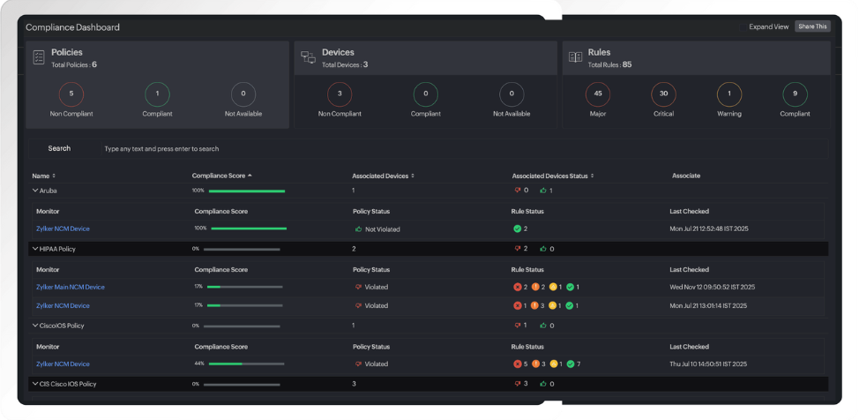Click thumbs-down icon in HIPAA Policy row
The width and height of the screenshot is (859, 420).
(517, 248)
